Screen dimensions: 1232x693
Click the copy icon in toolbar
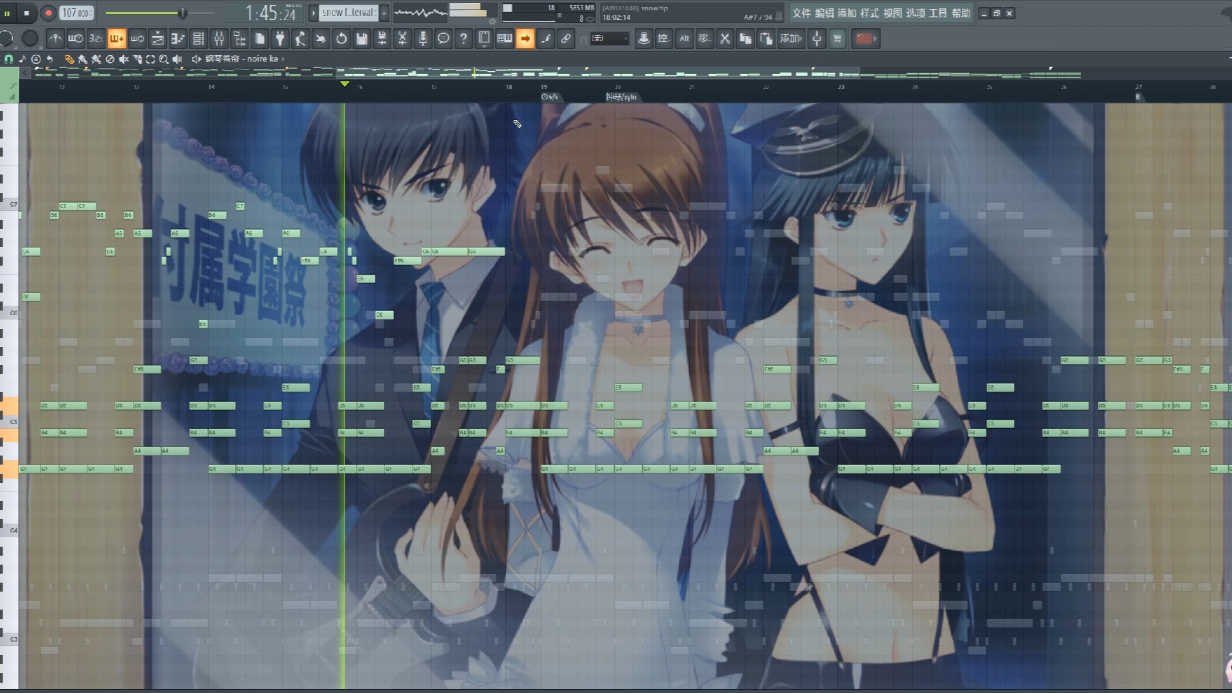pyautogui.click(x=745, y=39)
